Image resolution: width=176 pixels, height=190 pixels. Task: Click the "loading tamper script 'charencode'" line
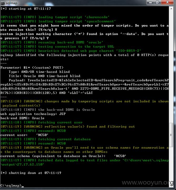point(55,17)
